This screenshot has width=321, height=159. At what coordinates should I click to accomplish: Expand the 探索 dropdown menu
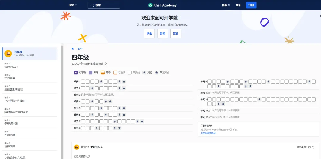pos(73,5)
